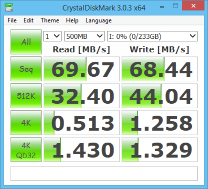The image size is (208, 189).
Task: Open the Theme menu
Action: [x=50, y=20]
